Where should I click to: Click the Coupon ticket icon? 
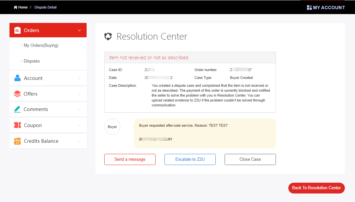pyautogui.click(x=17, y=125)
